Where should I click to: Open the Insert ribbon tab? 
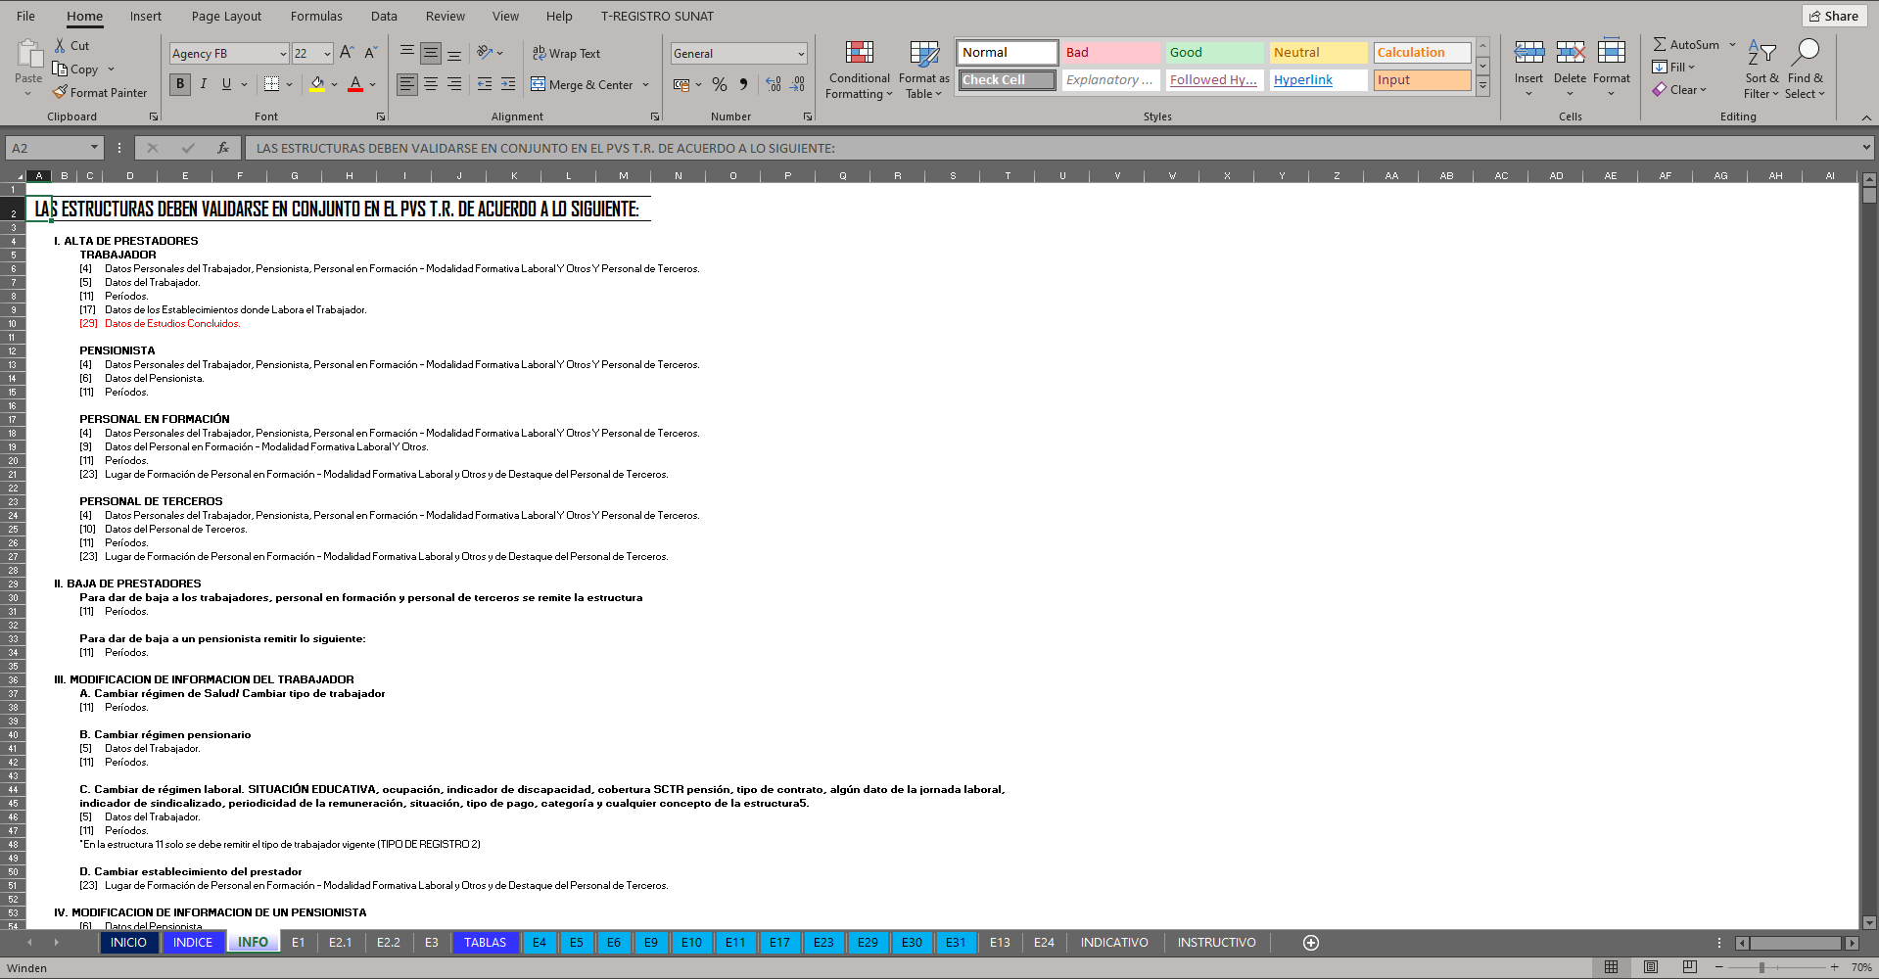point(146,16)
